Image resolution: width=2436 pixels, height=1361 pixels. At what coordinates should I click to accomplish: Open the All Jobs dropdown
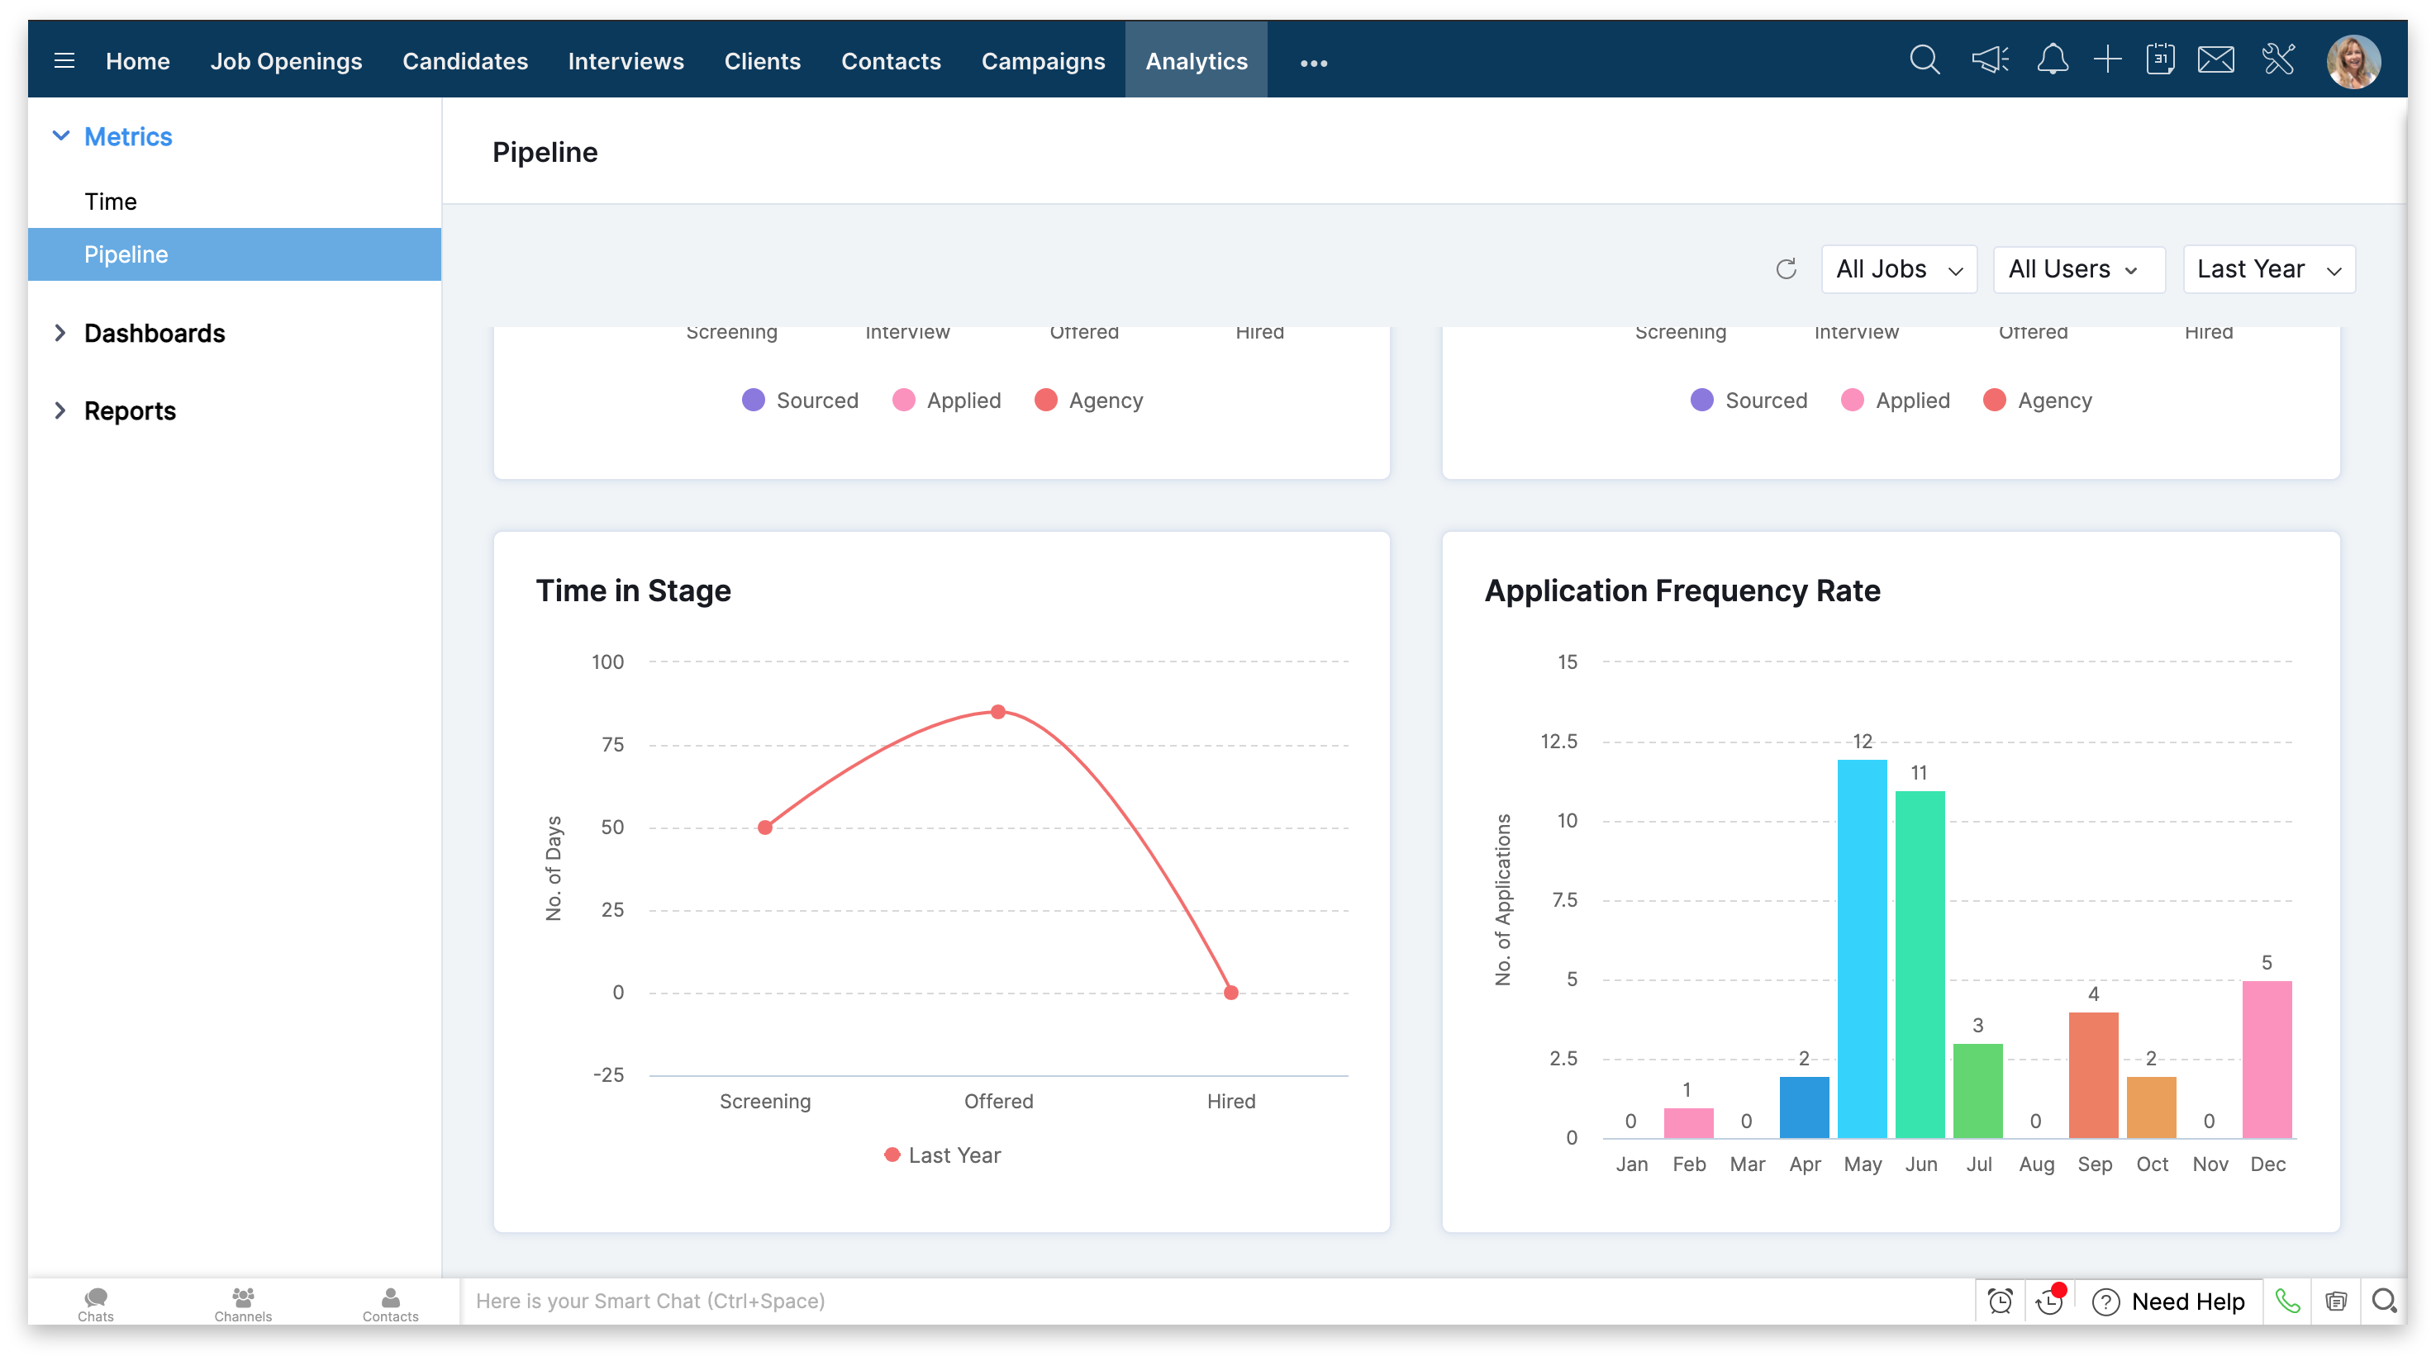pyautogui.click(x=1898, y=269)
